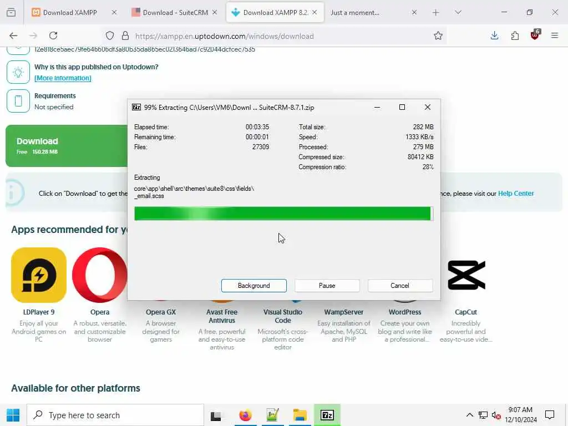Screen dimensions: 568x426
Task: Switch to Download XAMPP 8.2 tab
Action: coord(275,12)
